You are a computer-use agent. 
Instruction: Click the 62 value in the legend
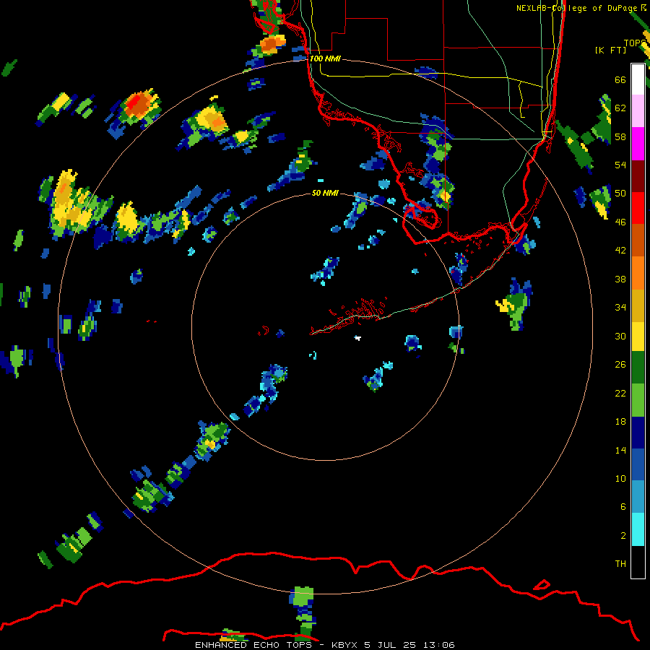(620, 108)
